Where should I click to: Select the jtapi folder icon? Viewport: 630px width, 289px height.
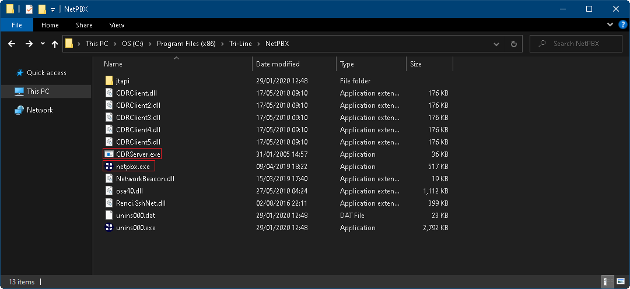click(x=109, y=81)
